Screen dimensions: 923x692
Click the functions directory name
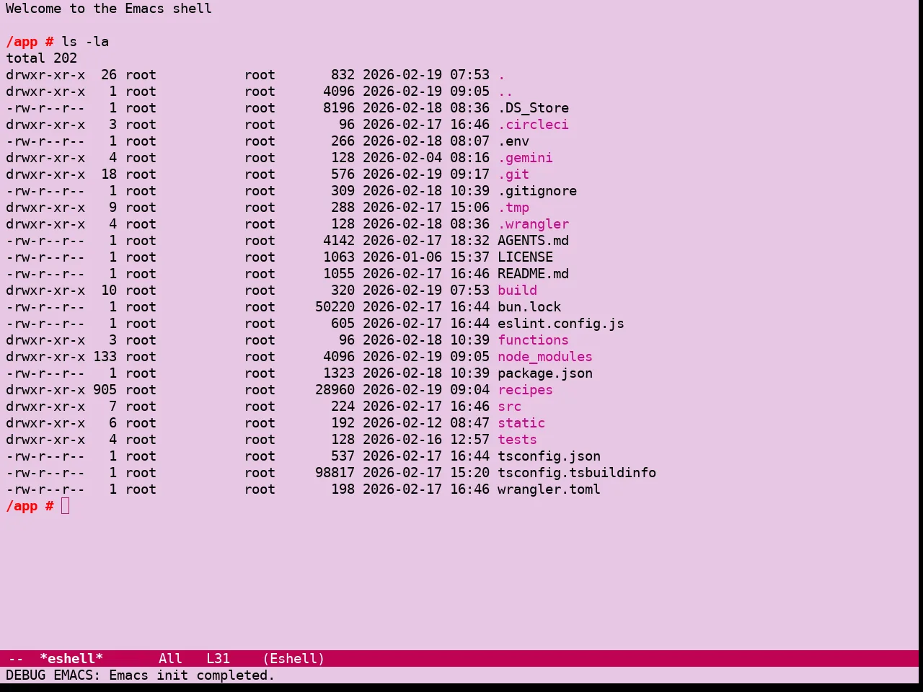533,340
